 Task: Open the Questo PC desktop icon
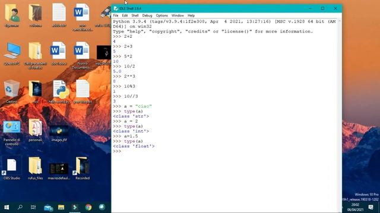click(x=12, y=54)
